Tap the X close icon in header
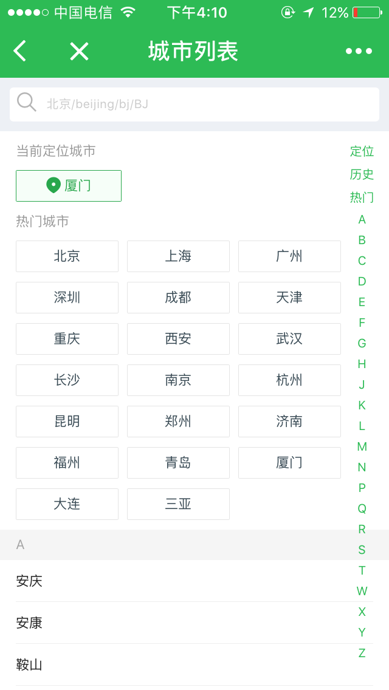This screenshot has height=690, width=389. [x=79, y=51]
